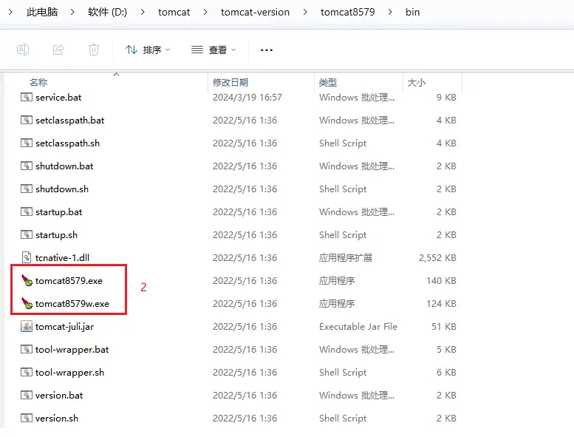Select the tcnative-1.dll file icon
Viewport: 574px width, 437px height.
27,257
